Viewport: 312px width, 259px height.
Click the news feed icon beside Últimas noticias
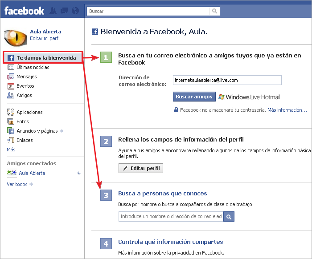click(x=11, y=67)
